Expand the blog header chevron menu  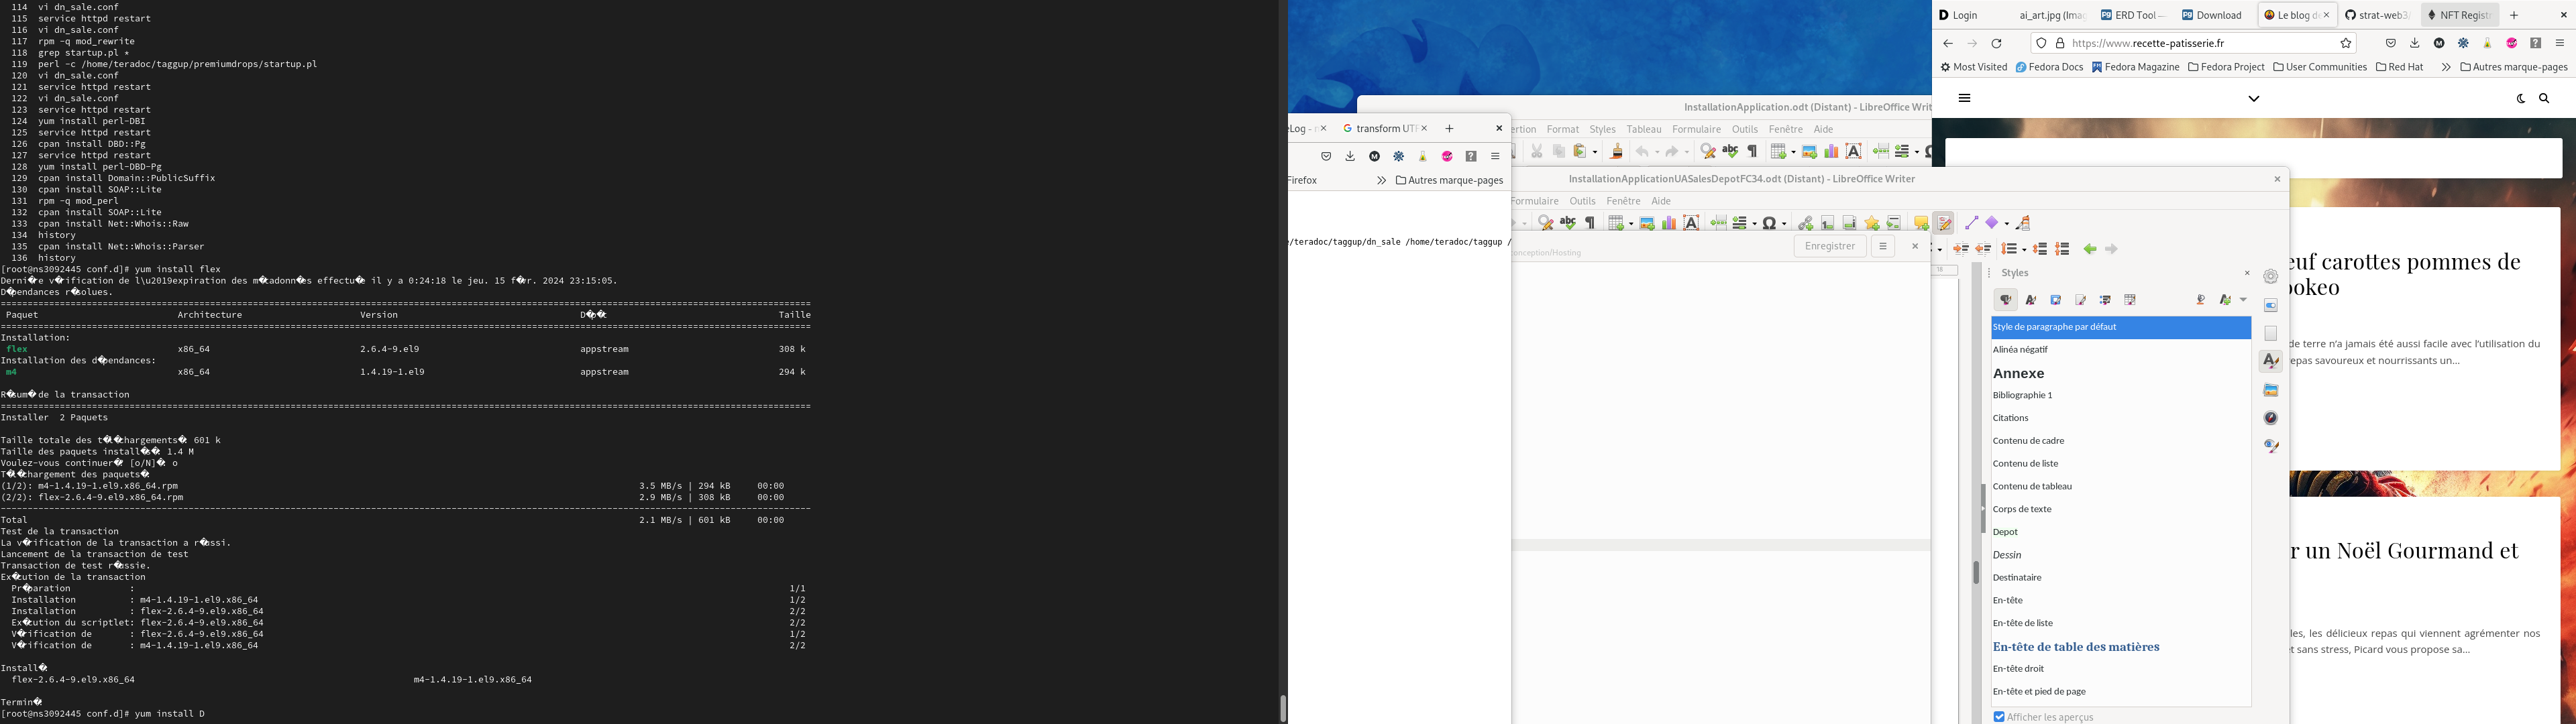click(x=2254, y=99)
